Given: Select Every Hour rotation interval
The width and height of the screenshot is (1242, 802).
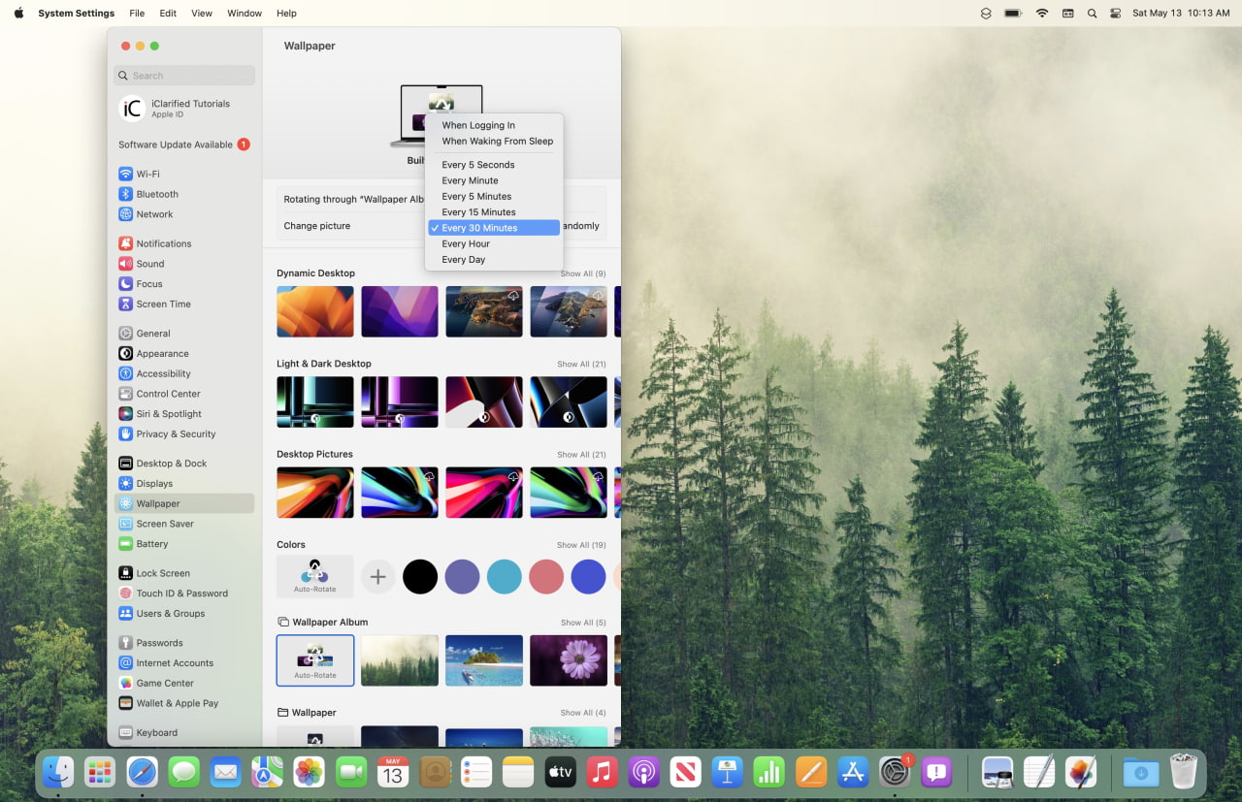Looking at the screenshot, I should (466, 243).
